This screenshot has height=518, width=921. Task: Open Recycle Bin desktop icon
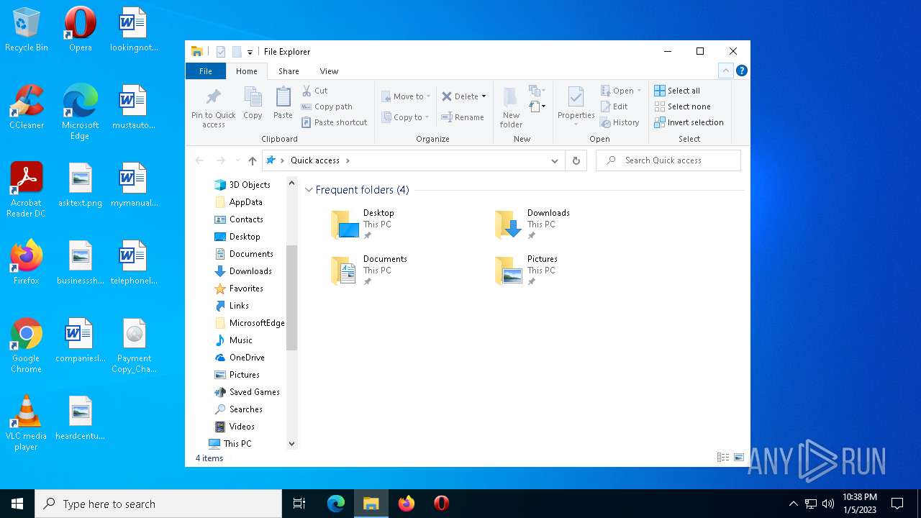(27, 30)
